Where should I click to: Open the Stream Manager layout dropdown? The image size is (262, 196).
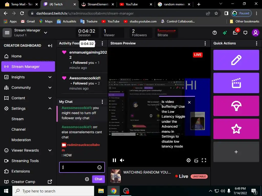pyautogui.click(x=46, y=33)
